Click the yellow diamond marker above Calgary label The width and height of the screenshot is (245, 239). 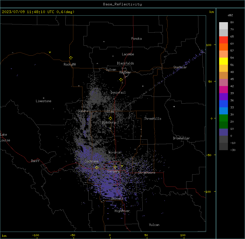[x=115, y=167]
